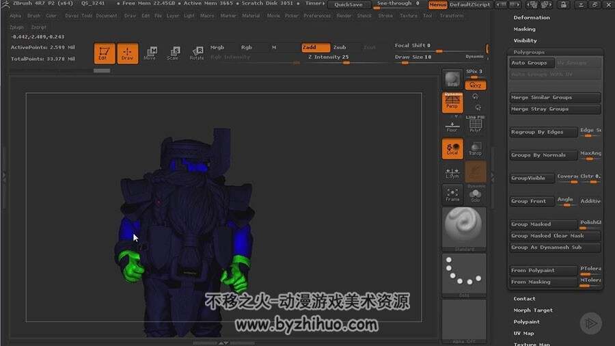Collapse the right tray divider arrow
This screenshot has height=346, width=615.
492,177
